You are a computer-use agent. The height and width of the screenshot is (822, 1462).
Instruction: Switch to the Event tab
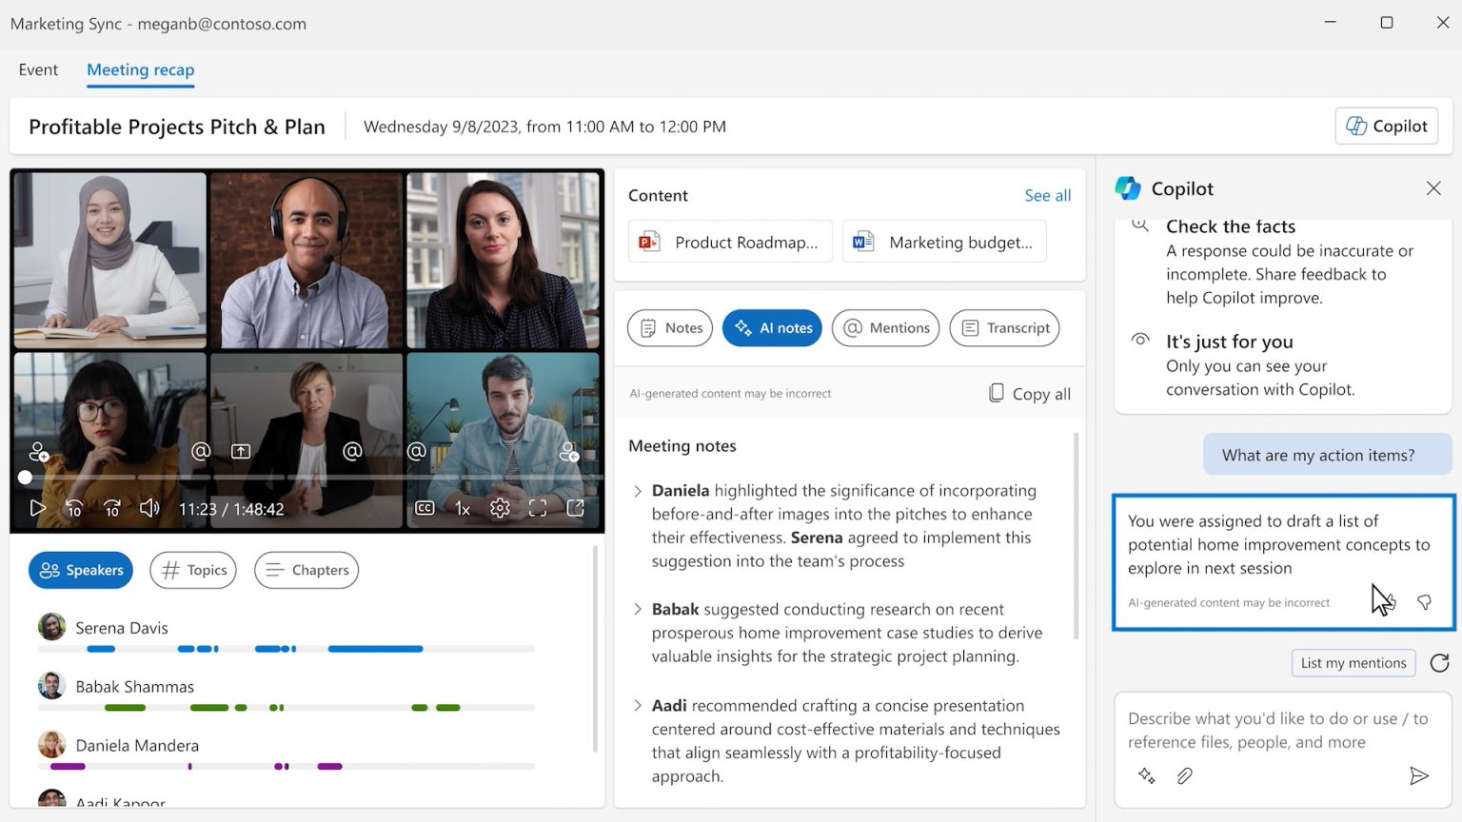[38, 69]
